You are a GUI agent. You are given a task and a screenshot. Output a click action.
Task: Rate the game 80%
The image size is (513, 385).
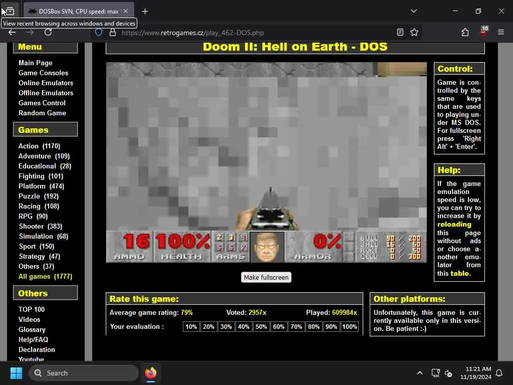point(314,326)
